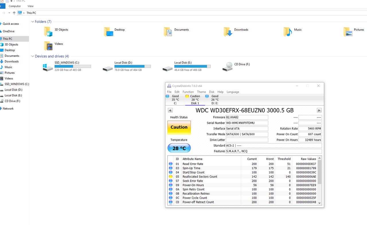Click the Local Disk (D:) capacity bar
This screenshot has width=367, height=225.
pos(132,66)
